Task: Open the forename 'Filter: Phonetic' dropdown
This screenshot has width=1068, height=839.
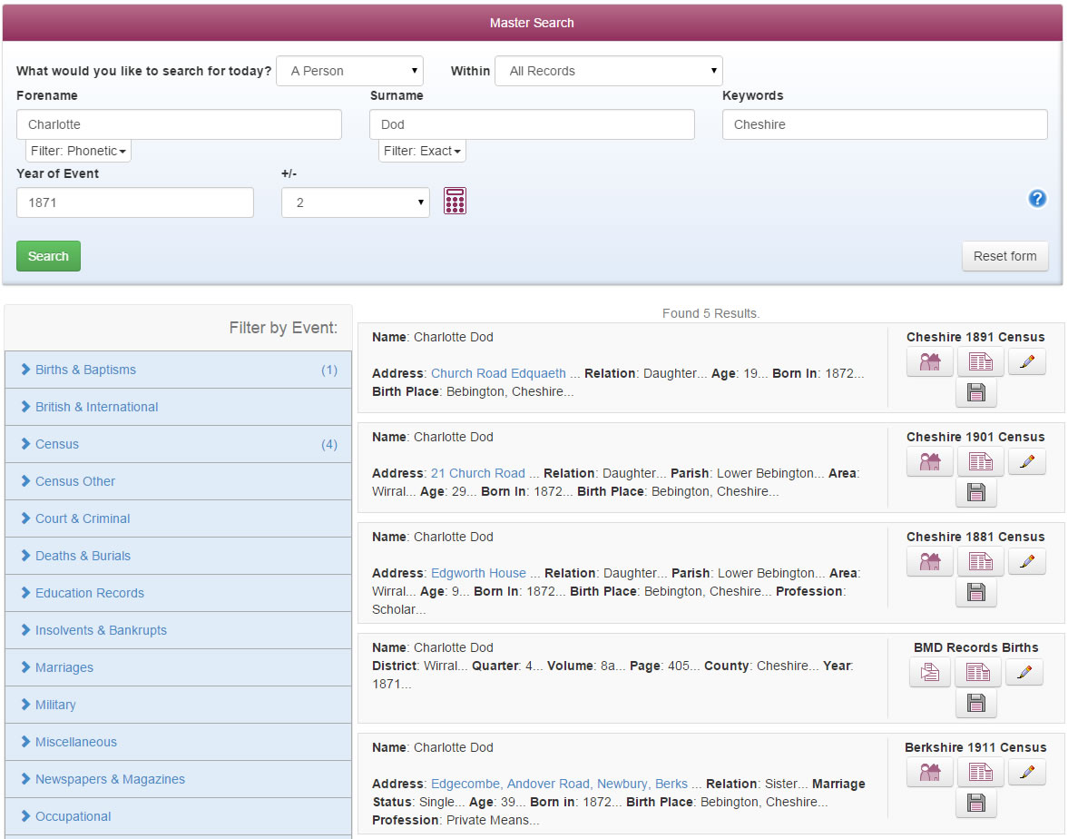Action: pos(78,152)
